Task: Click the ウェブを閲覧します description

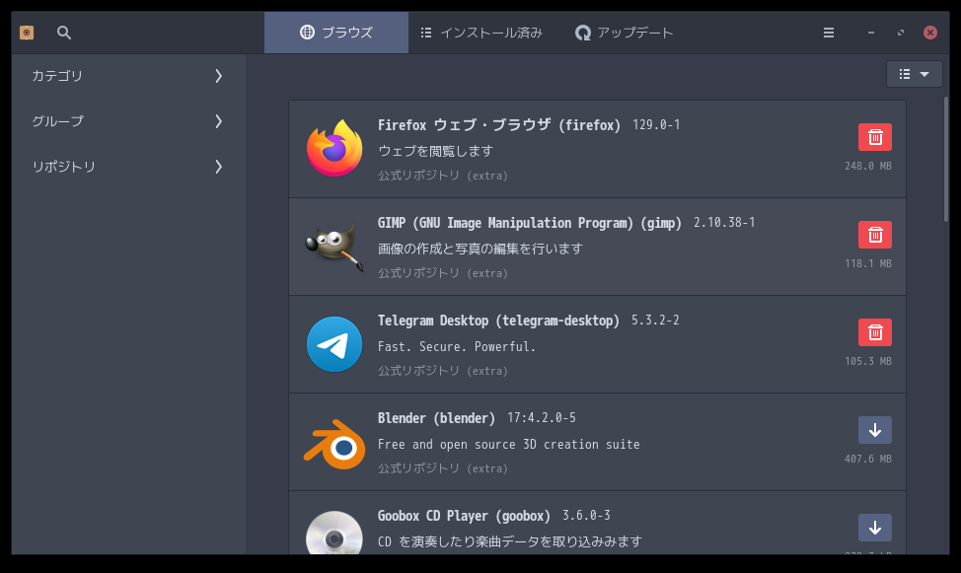Action: point(435,151)
